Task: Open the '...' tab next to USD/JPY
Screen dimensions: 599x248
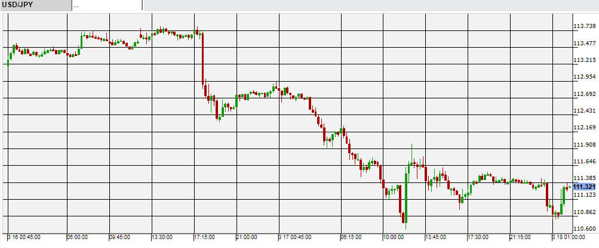Action: (x=106, y=5)
